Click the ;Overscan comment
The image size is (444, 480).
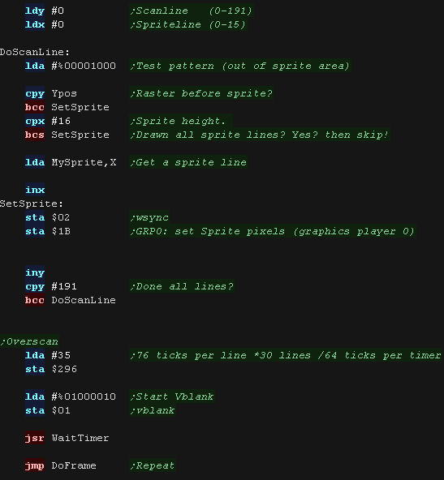click(x=29, y=341)
